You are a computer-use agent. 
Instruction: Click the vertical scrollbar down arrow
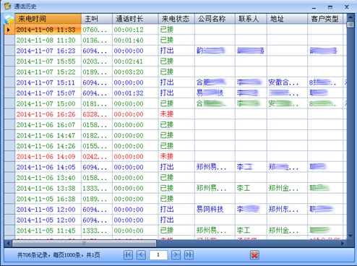tap(350, 236)
